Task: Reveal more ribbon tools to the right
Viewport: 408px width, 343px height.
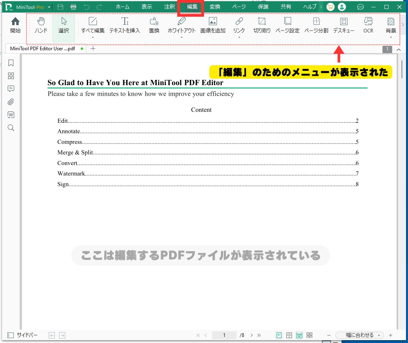Action: click(403, 24)
